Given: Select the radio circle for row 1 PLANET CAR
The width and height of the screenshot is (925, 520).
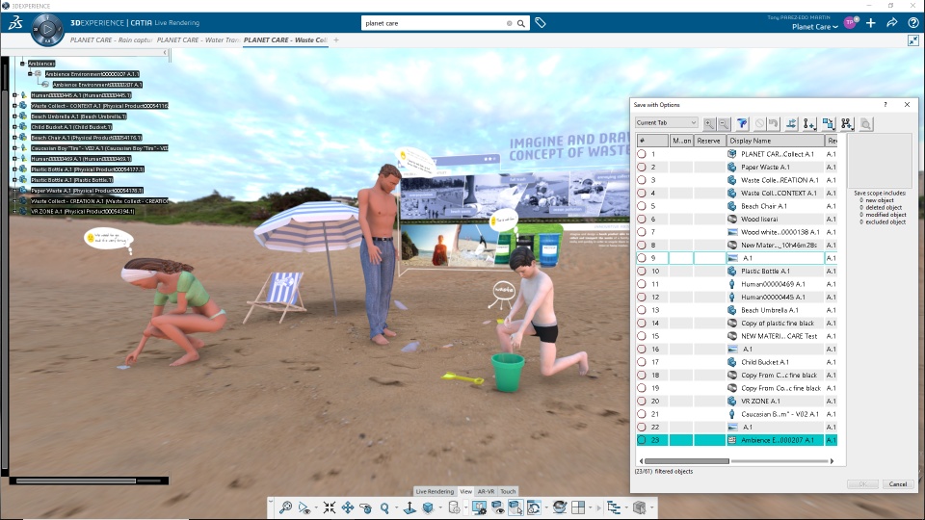Looking at the screenshot, I should click(642, 154).
